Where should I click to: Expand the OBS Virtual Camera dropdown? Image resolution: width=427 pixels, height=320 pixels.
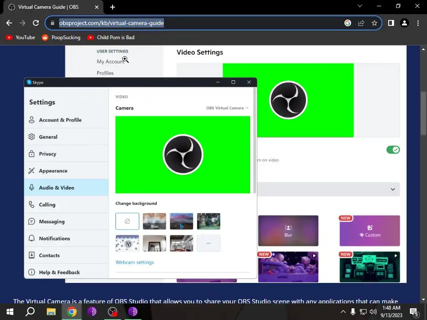click(227, 108)
